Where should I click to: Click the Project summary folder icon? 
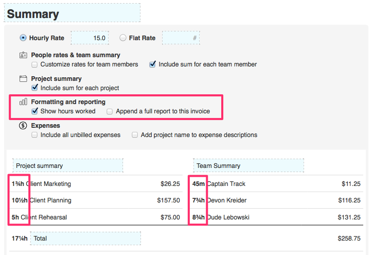pyautogui.click(x=23, y=79)
